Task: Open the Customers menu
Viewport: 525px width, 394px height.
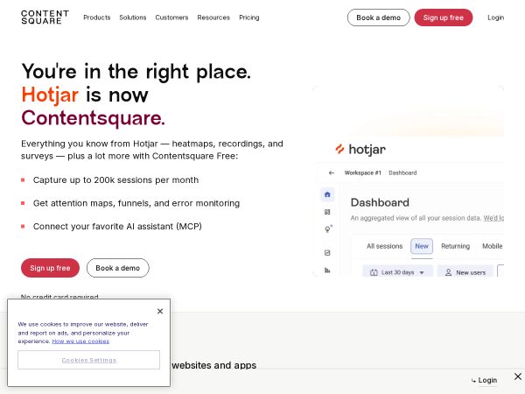Action: point(171,18)
